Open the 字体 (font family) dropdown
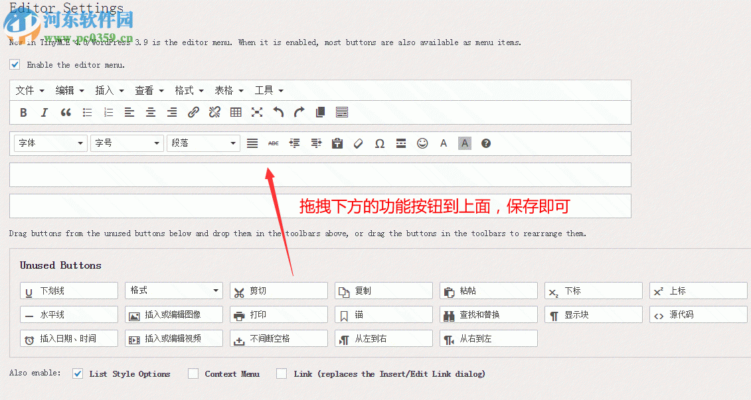 coord(50,143)
